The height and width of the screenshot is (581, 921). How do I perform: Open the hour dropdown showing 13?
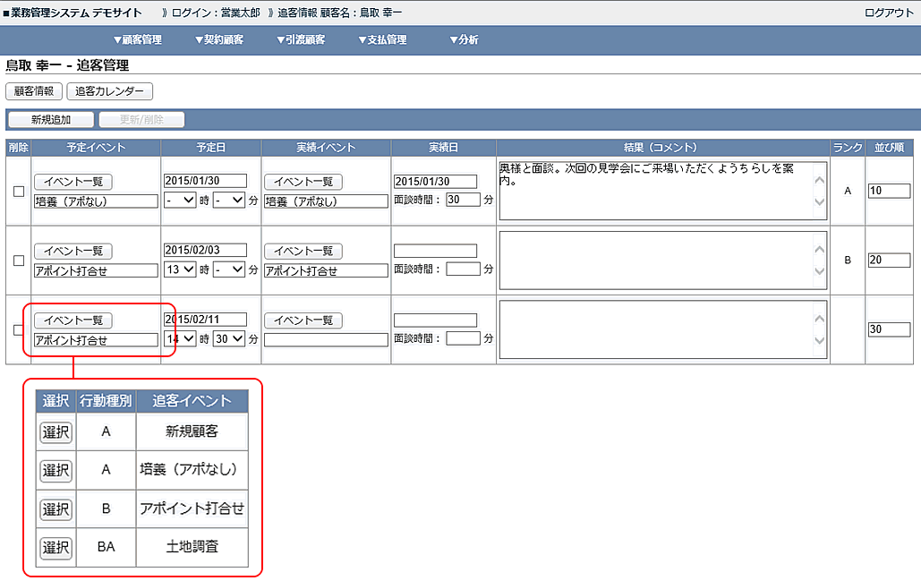(x=180, y=269)
